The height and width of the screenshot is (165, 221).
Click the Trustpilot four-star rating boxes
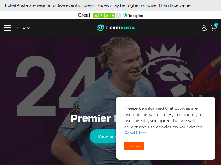(107, 15)
